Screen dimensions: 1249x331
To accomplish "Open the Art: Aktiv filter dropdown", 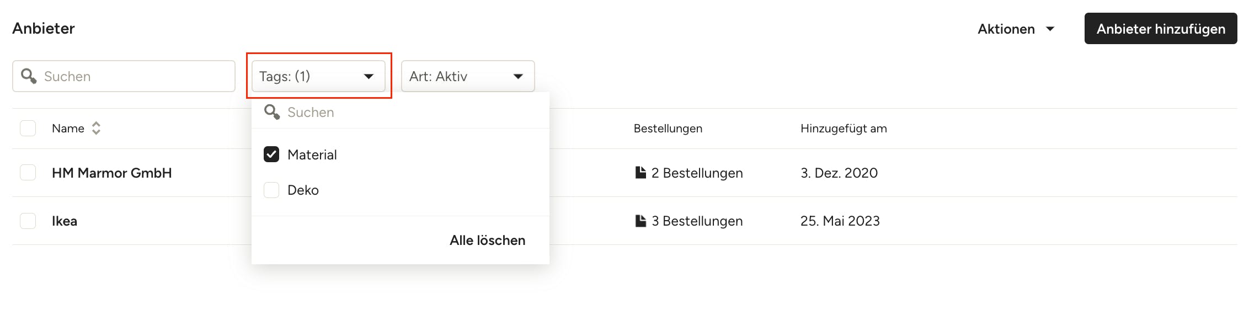I will [x=468, y=76].
